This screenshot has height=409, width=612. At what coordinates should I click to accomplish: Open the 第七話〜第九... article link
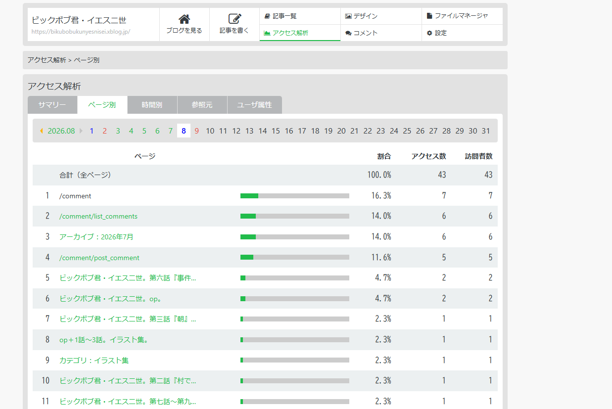click(x=128, y=402)
